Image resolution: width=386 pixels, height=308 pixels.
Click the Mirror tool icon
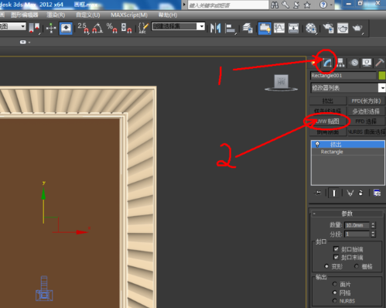click(x=215, y=28)
